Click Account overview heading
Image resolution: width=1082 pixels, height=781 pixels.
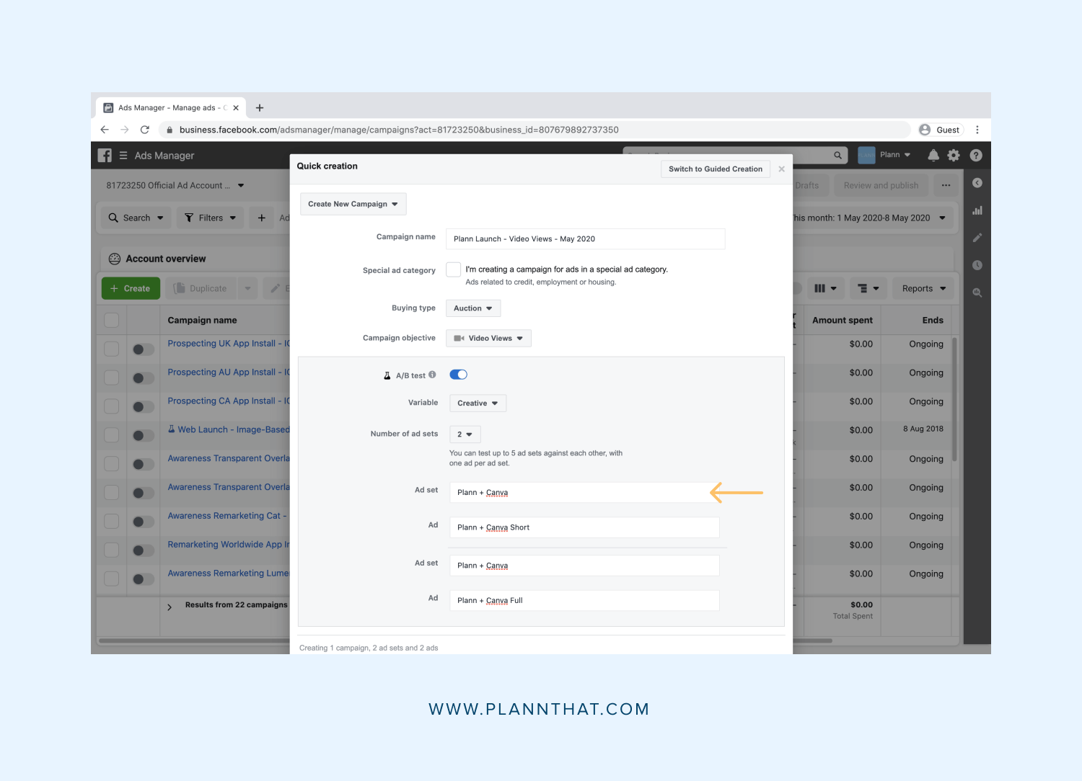coord(166,259)
